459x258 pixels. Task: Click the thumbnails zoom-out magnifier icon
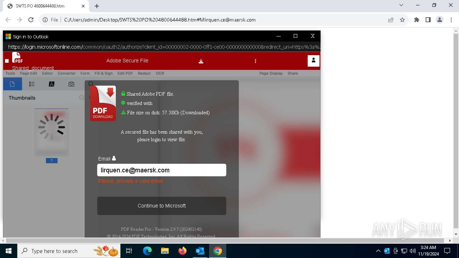pyautogui.click(x=82, y=97)
